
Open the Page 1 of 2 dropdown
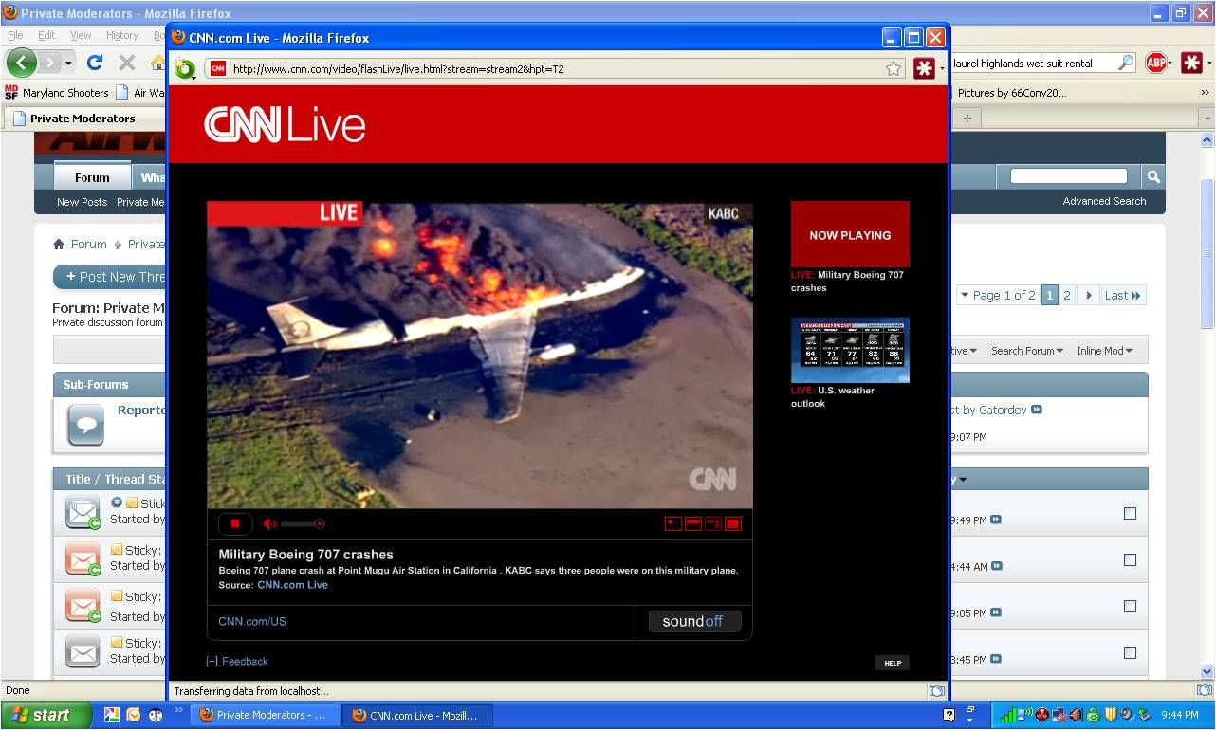click(997, 295)
